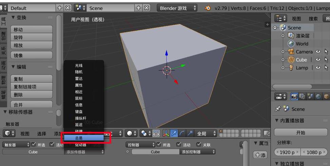330x166 pixels.
Task: Toggle the 3D manipulator axes icon
Action: (166, 133)
